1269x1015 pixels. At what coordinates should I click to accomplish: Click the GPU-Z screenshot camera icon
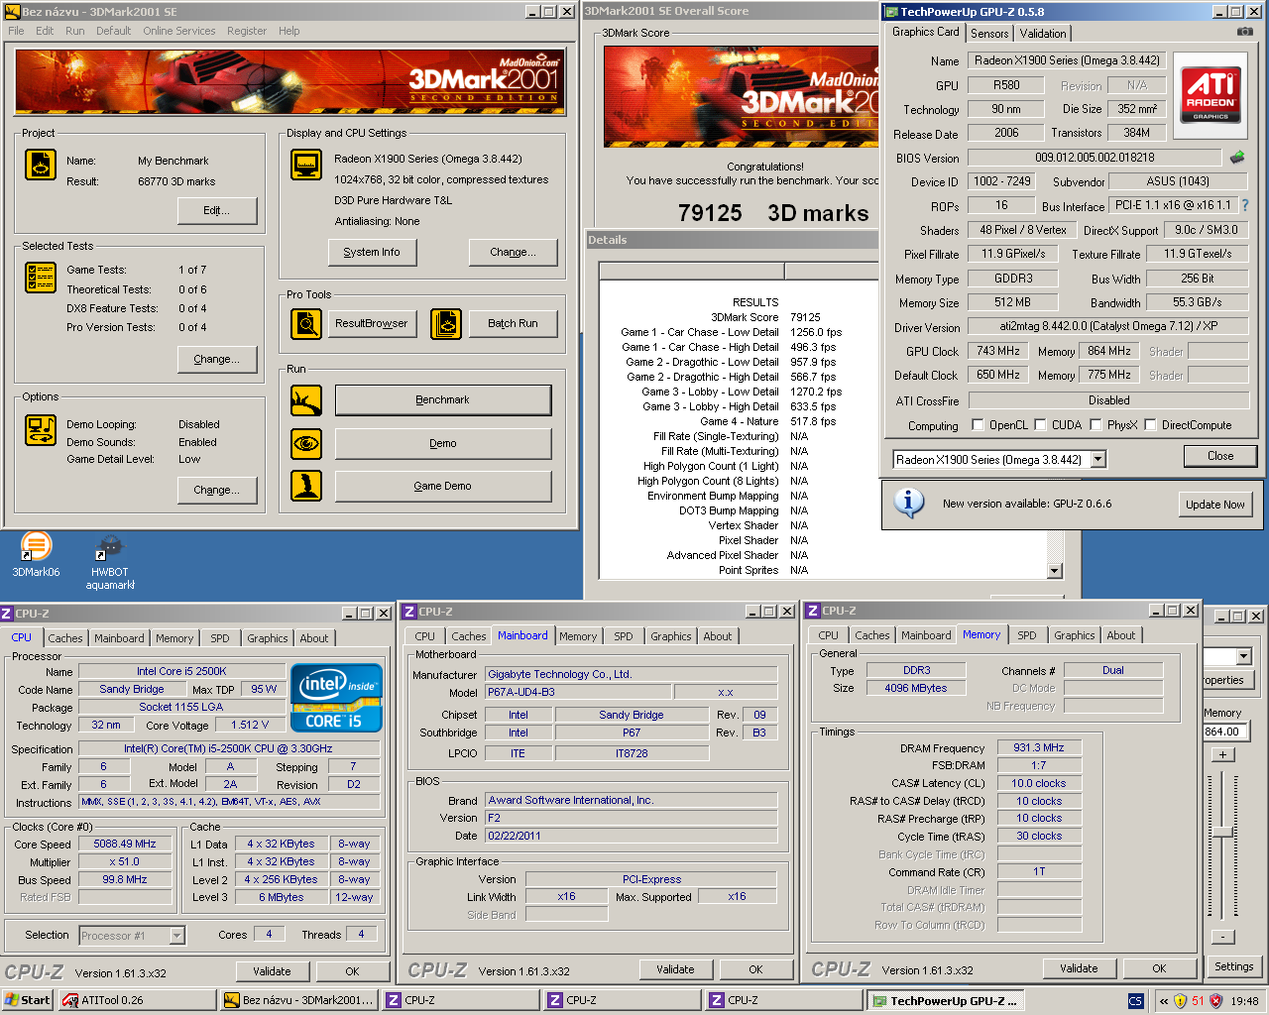click(x=1244, y=32)
